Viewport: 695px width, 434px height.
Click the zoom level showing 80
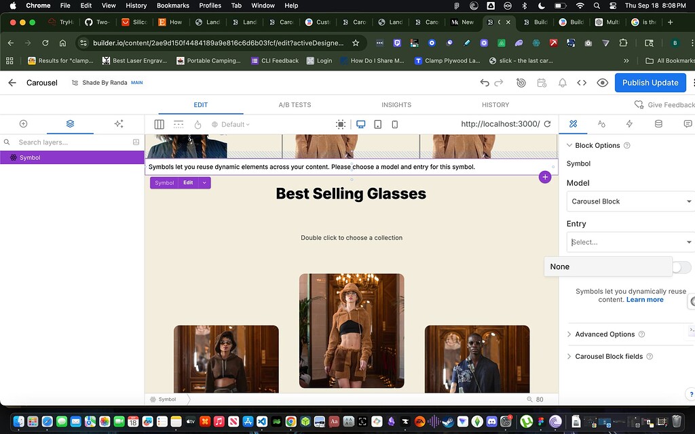pyautogui.click(x=538, y=399)
